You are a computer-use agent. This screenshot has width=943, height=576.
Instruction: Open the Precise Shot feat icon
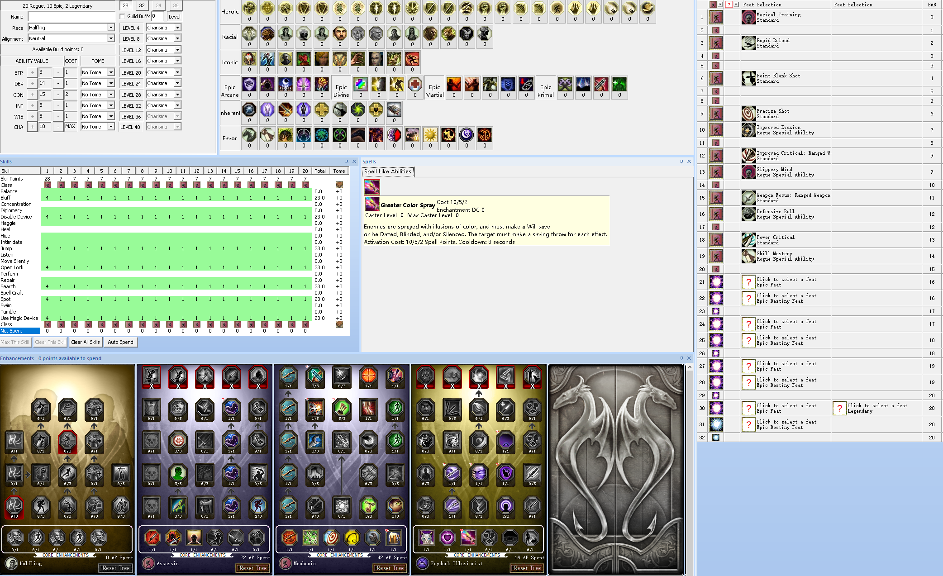click(748, 114)
